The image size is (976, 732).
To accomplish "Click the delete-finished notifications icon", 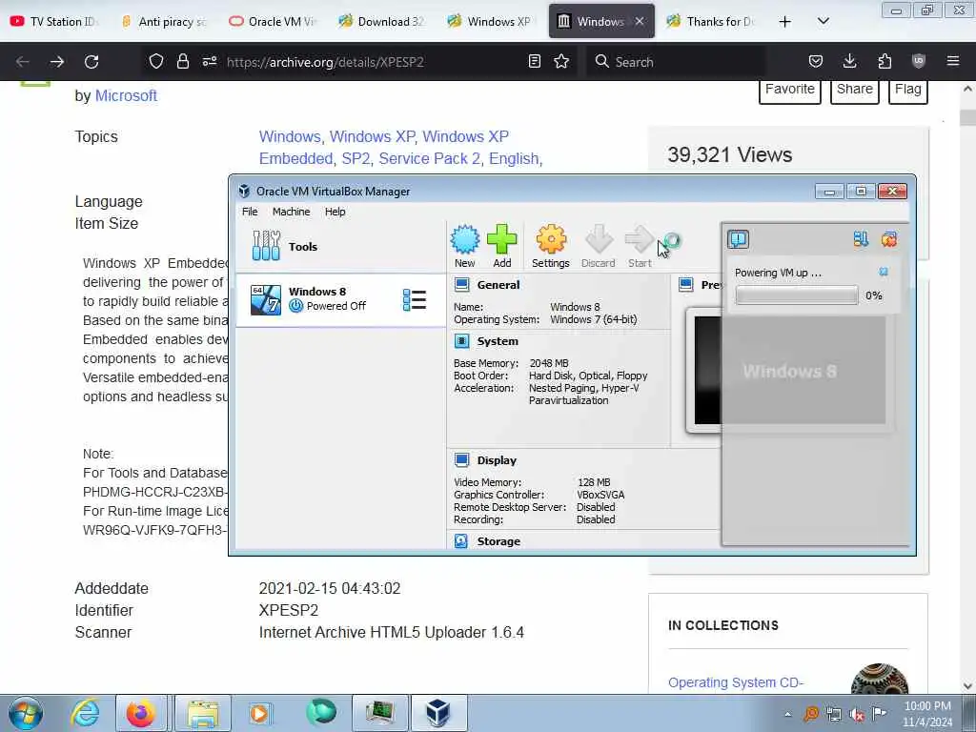I will 889,239.
